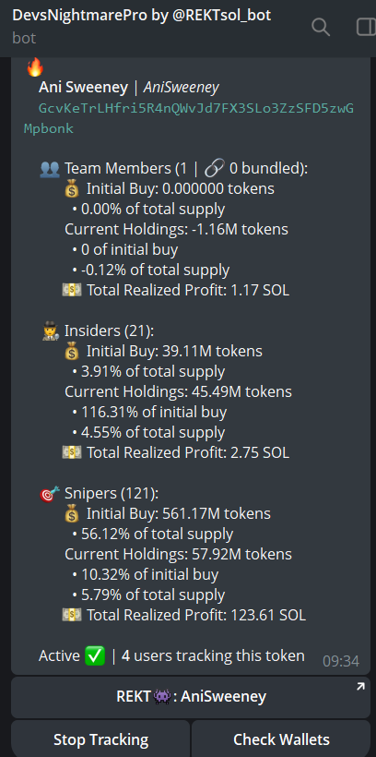
Task: Open the REKT: AniSweeney link button
Action: click(x=191, y=697)
